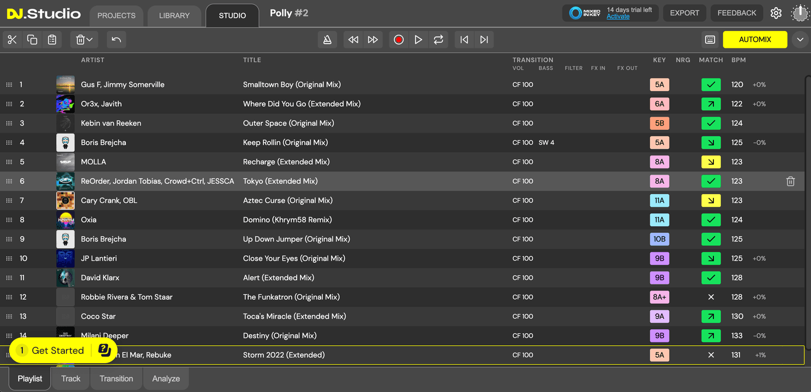811x392 pixels.
Task: Click the 6A key badge
Action: click(x=659, y=104)
